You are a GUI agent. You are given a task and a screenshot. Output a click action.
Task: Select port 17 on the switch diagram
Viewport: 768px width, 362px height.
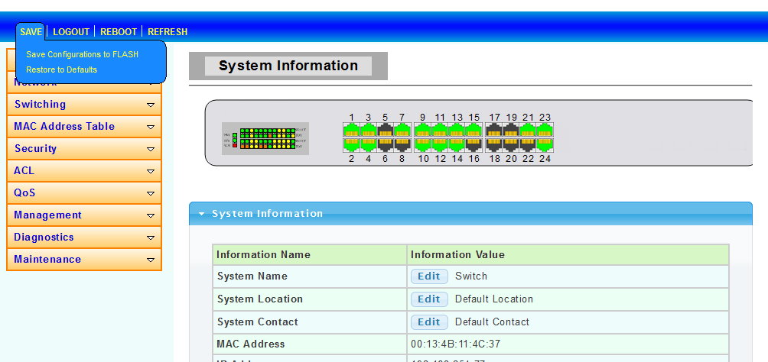(494, 131)
